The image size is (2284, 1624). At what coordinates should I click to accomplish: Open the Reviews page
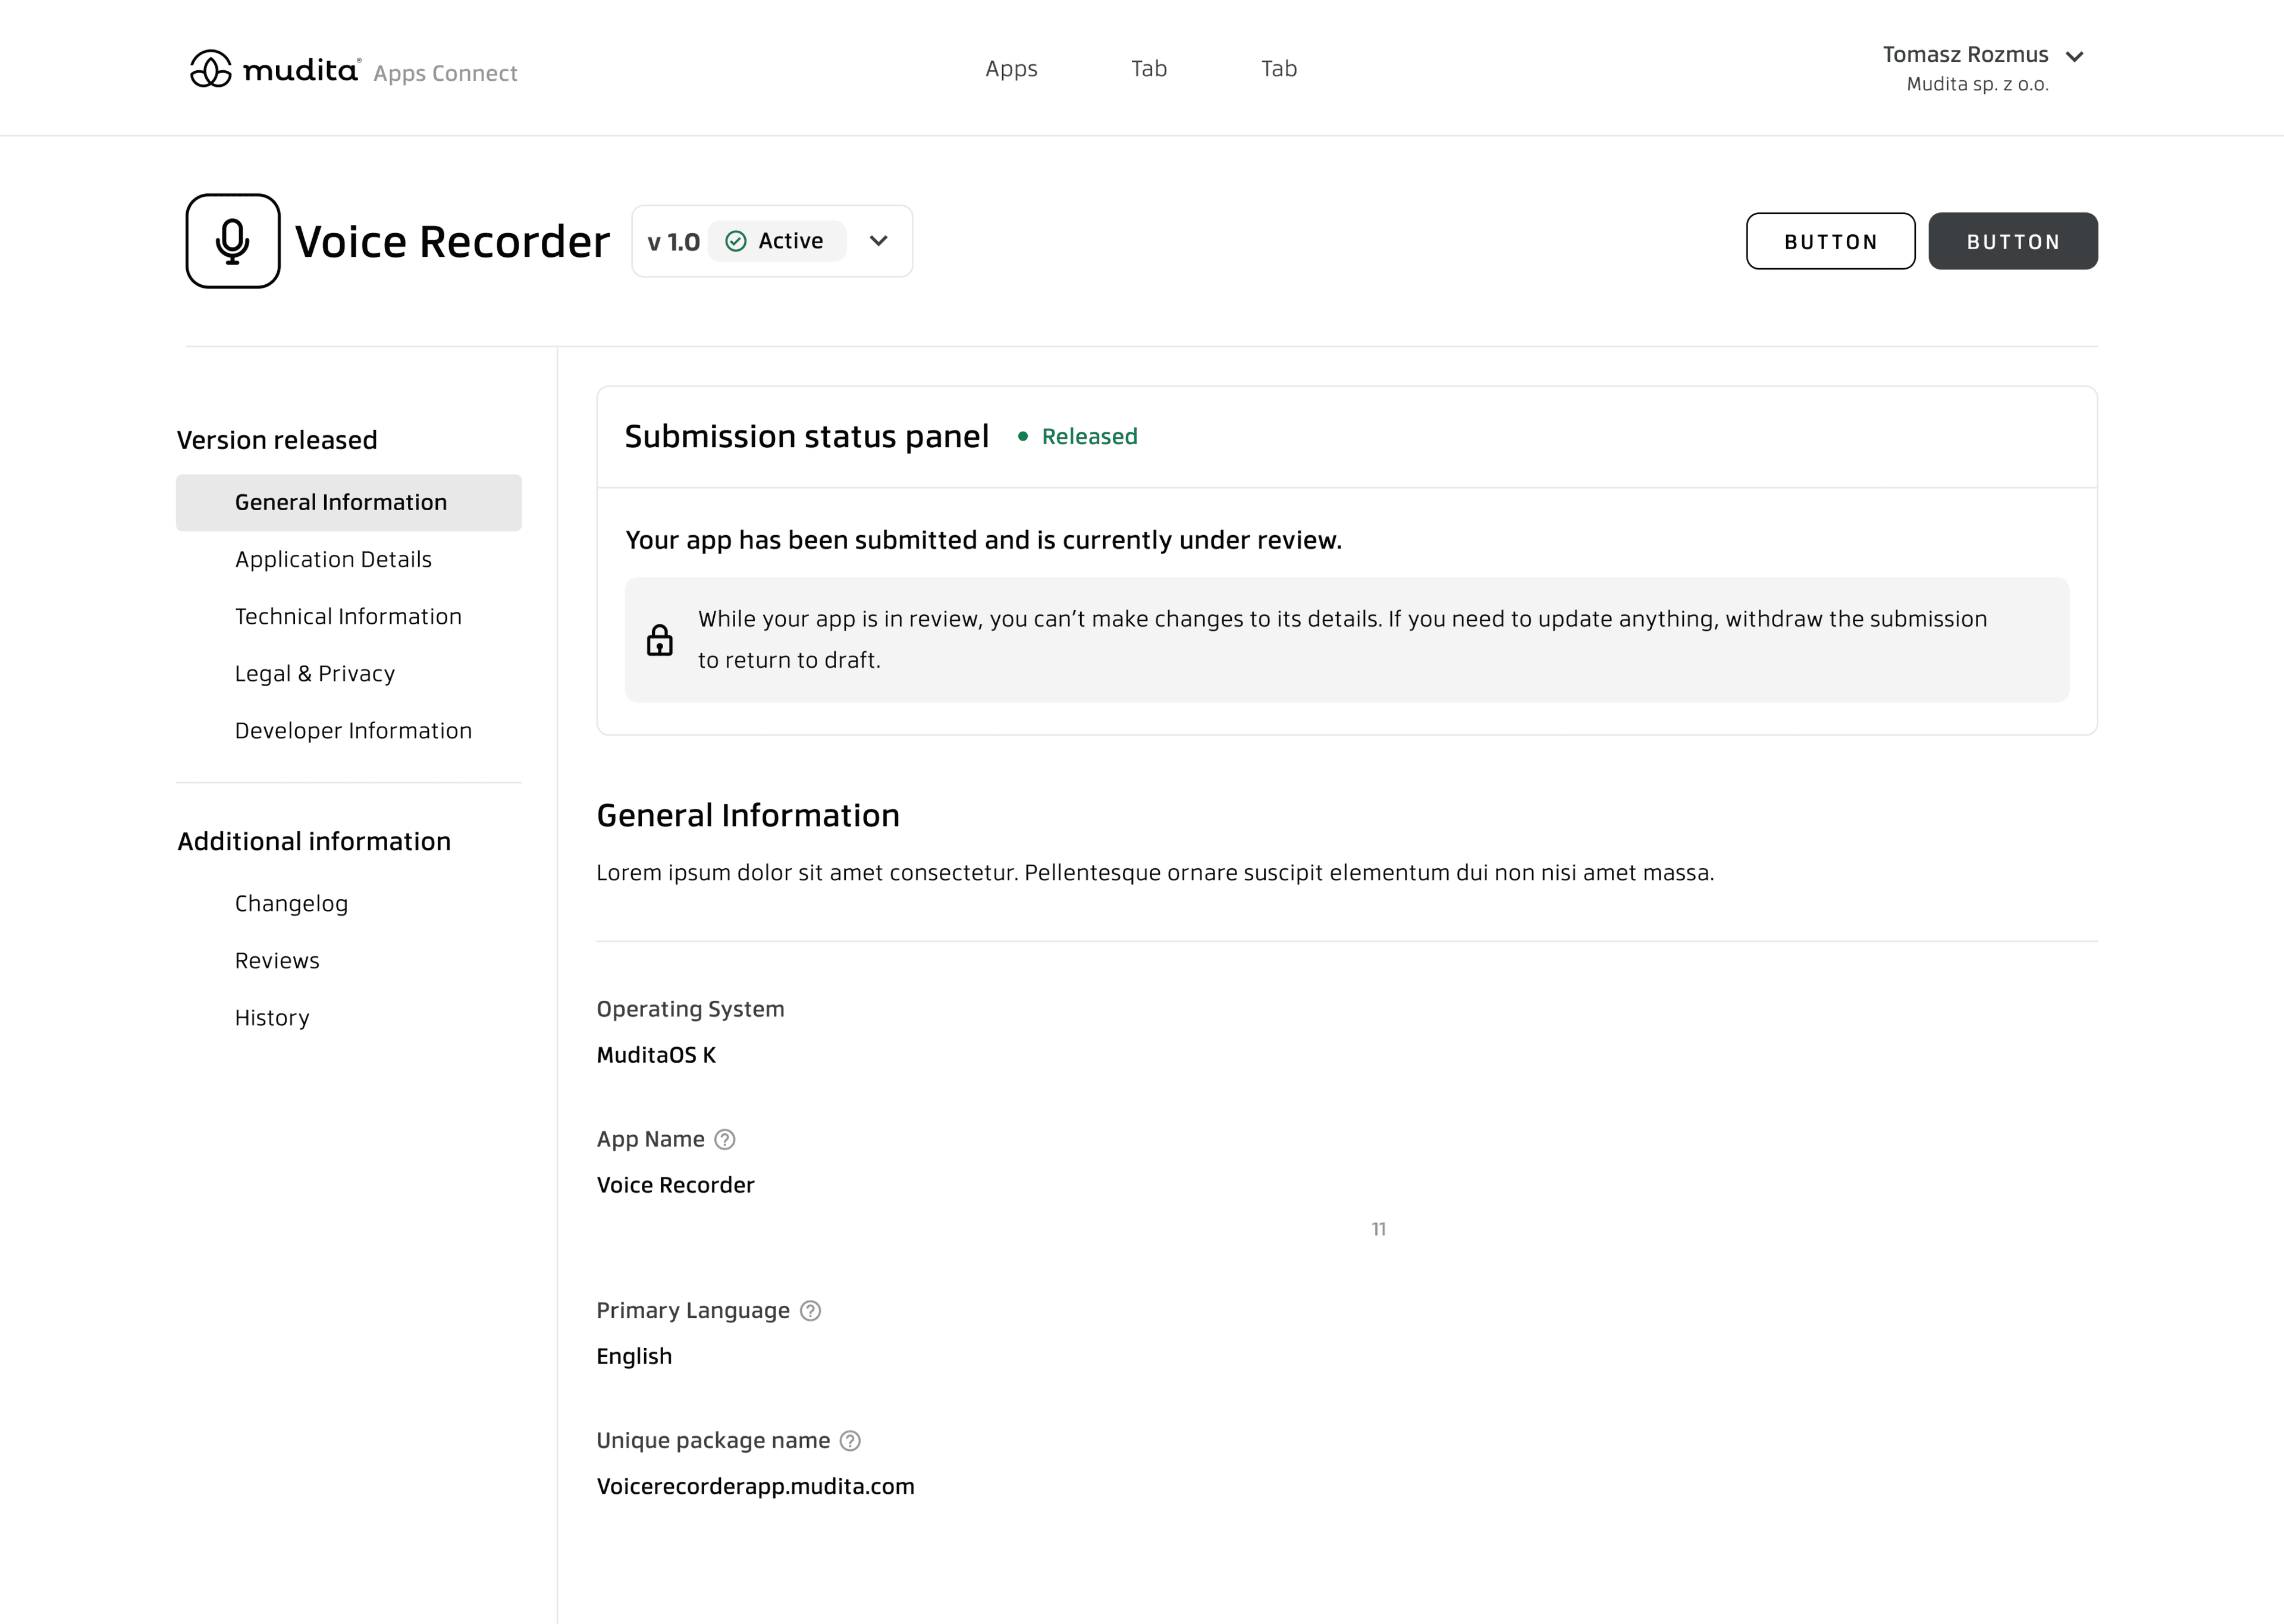coord(277,961)
